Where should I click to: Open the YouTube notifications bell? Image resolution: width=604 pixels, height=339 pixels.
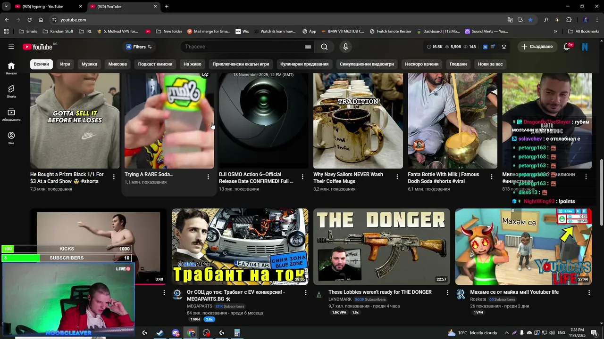pos(567,47)
